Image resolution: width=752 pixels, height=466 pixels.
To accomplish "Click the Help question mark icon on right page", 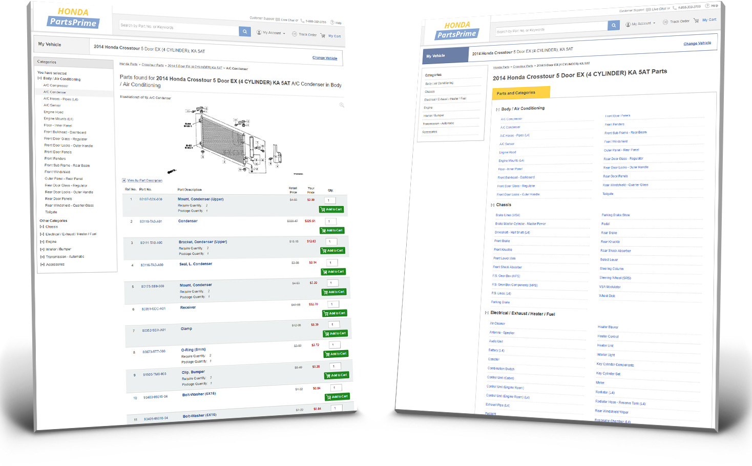I will [707, 6].
